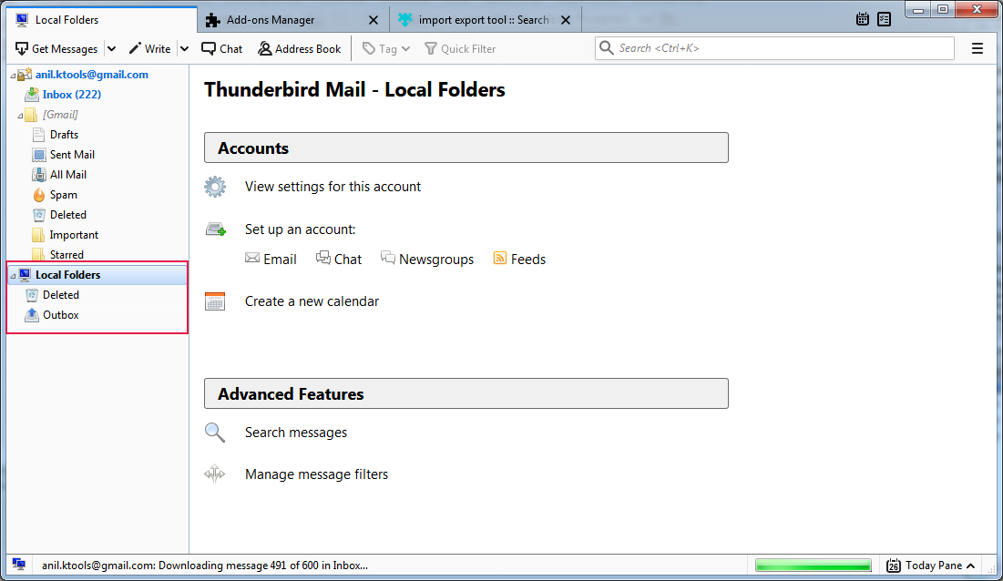Collapse the Local Folders tree node

click(x=12, y=276)
